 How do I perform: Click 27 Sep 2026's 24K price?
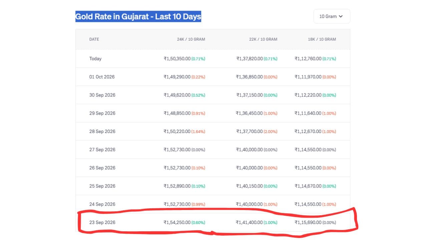click(x=177, y=150)
